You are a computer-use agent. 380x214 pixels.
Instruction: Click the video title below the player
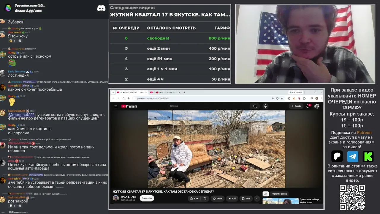click(163, 191)
